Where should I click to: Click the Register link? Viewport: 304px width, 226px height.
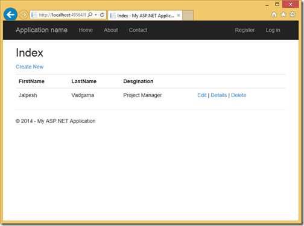245,30
